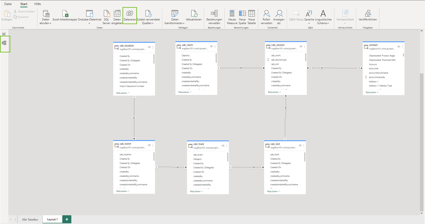Switch to report view in left sidebar
Viewport: 425px width, 224px height.
pos(4,33)
